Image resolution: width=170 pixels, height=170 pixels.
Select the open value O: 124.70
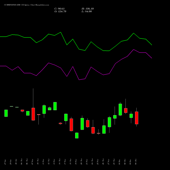click(x=60, y=12)
